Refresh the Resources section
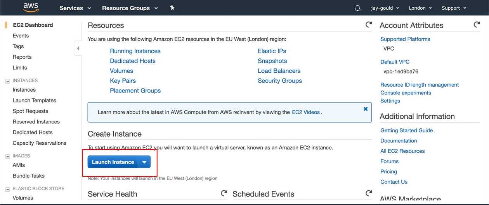Screen dimensions: 489x205 click(x=369, y=25)
